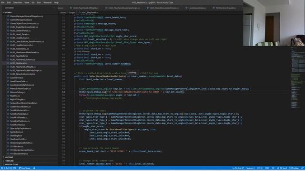
Task: Open Explorer more actions ellipsis
Action: (x=54, y=8)
